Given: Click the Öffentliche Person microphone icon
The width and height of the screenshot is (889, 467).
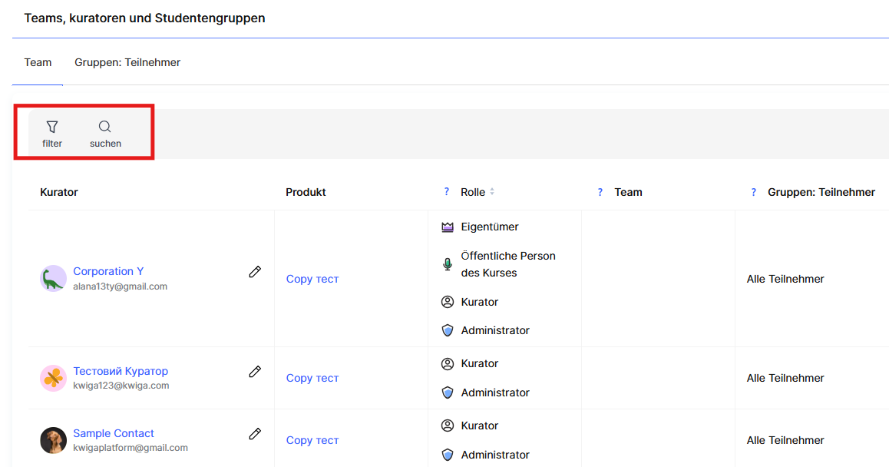Looking at the screenshot, I should click(x=448, y=264).
